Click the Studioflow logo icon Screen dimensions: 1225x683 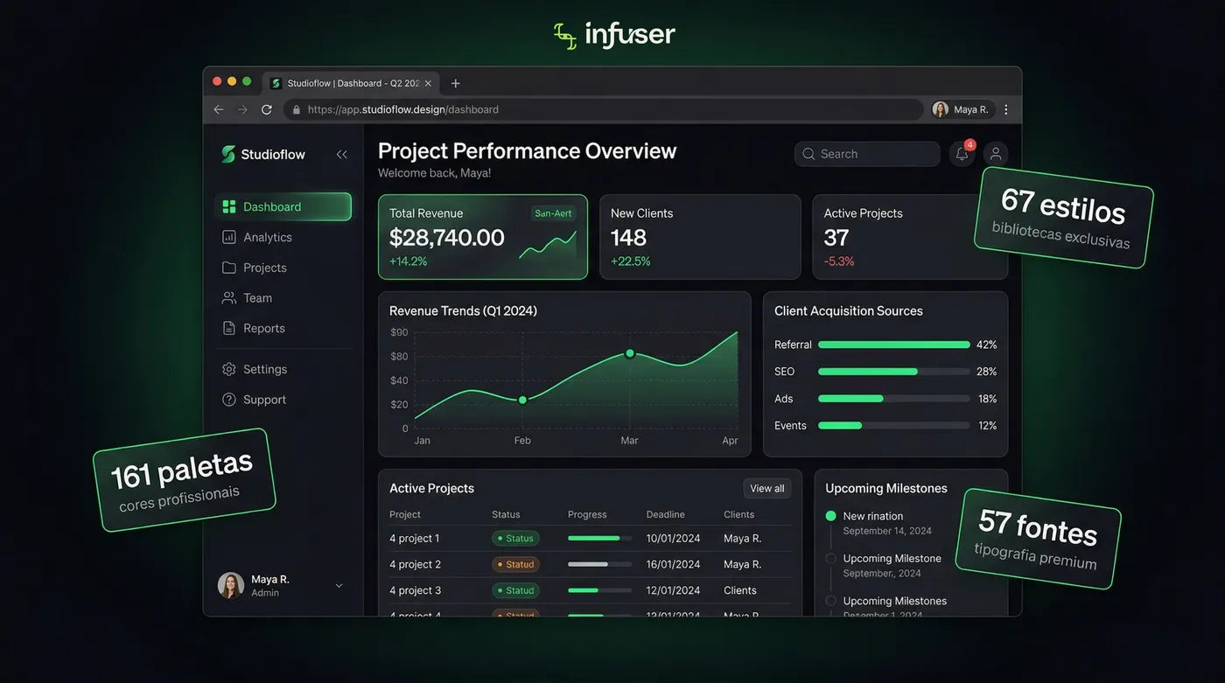pos(228,155)
